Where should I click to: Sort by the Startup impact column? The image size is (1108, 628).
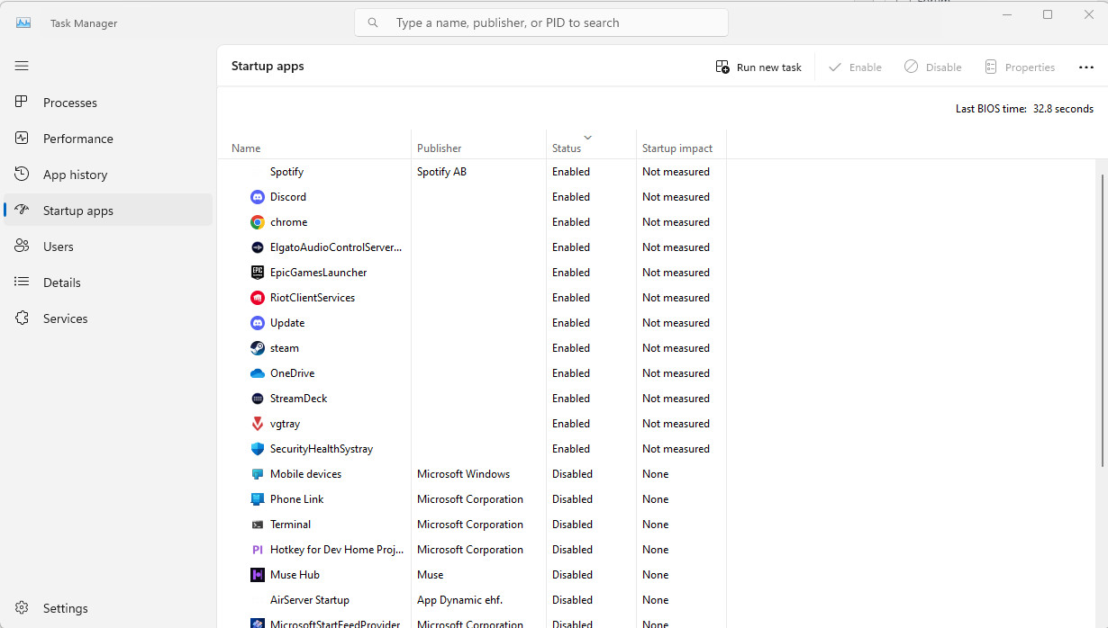681,145
